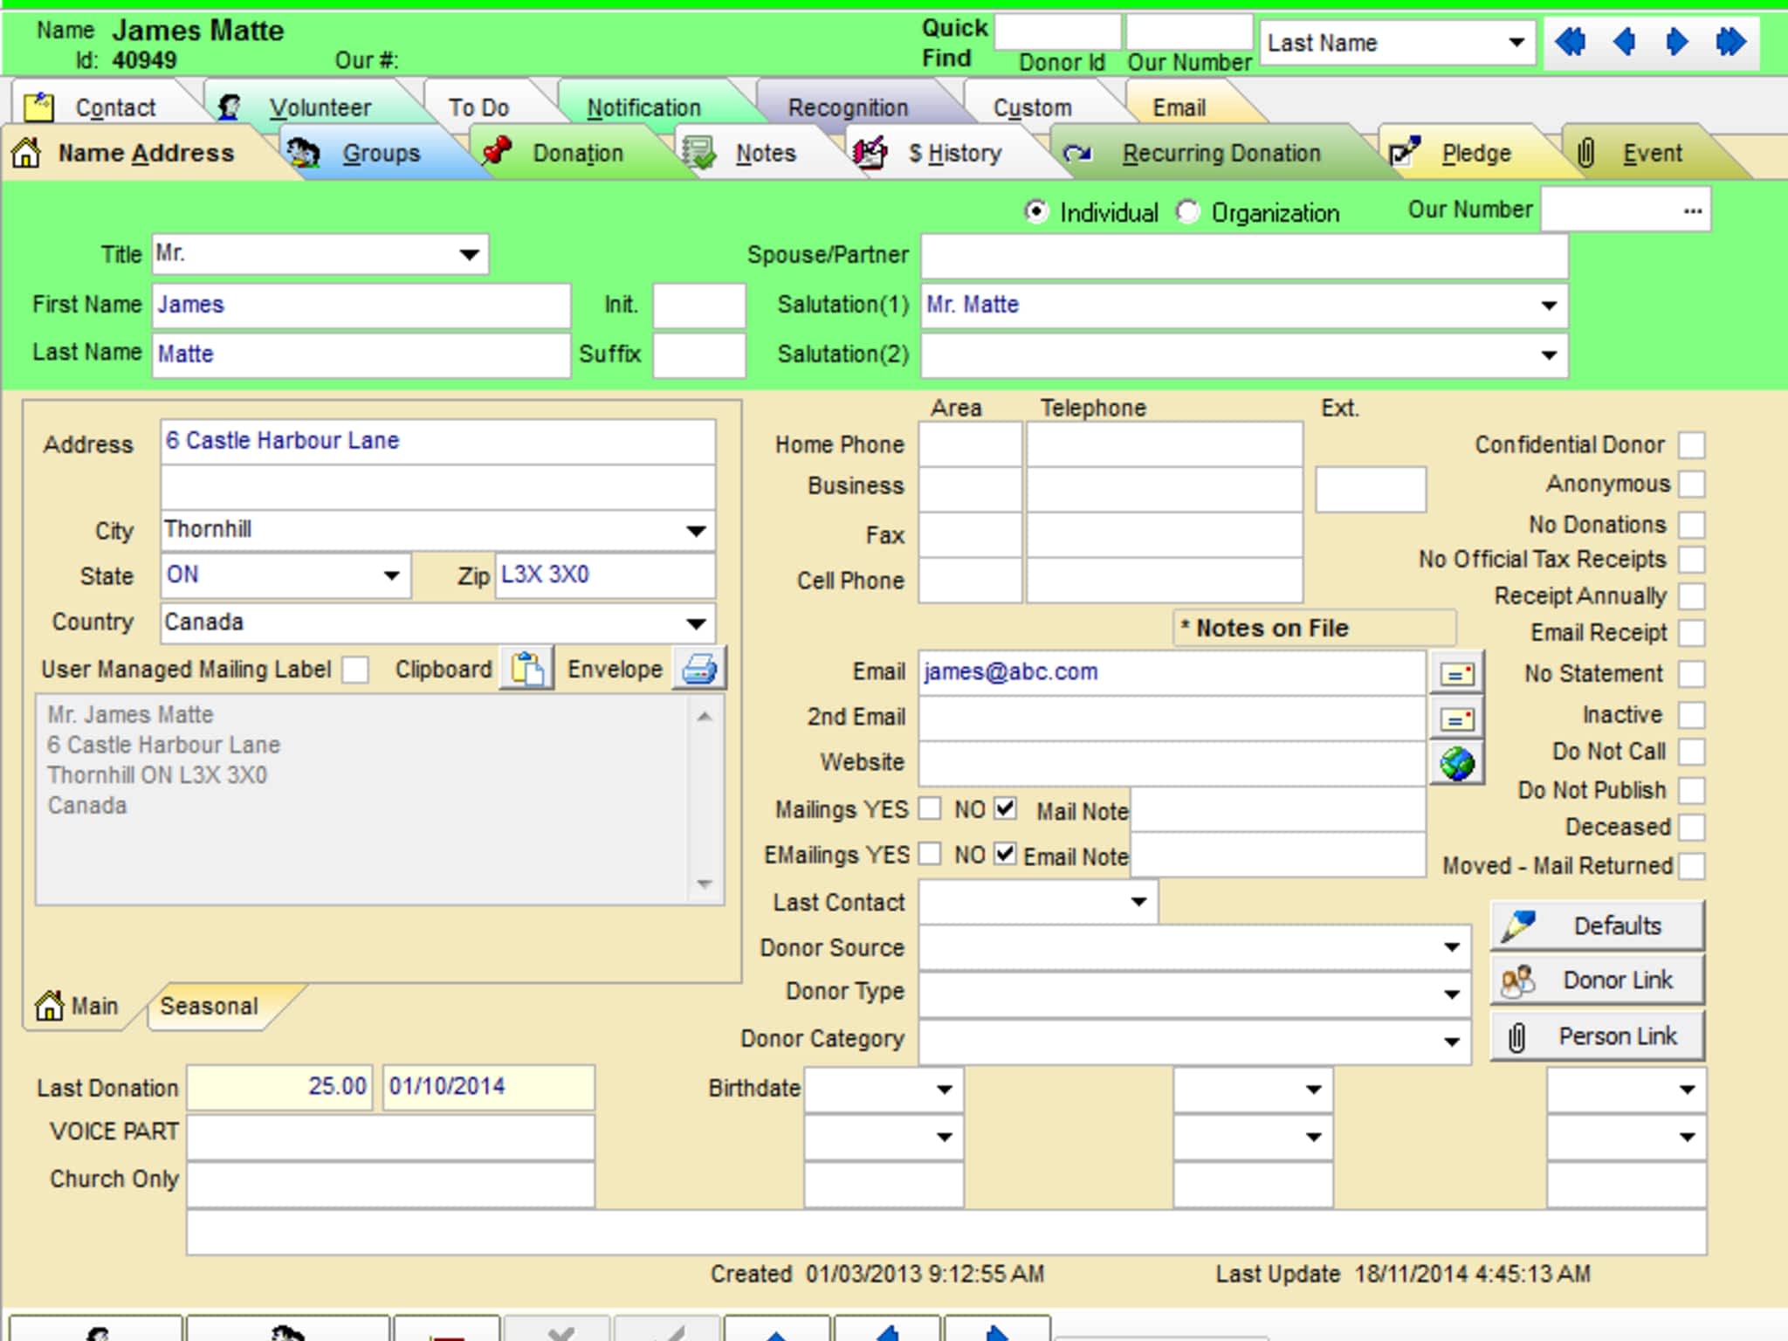
Task: Check the Anonymous box
Action: pyautogui.click(x=1692, y=484)
